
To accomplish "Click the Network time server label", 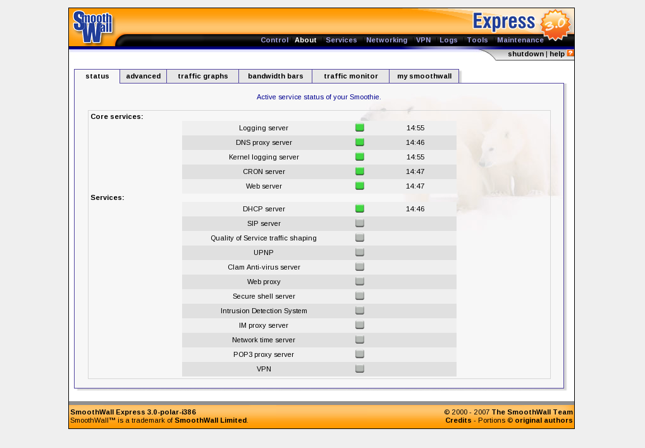I will (x=264, y=340).
